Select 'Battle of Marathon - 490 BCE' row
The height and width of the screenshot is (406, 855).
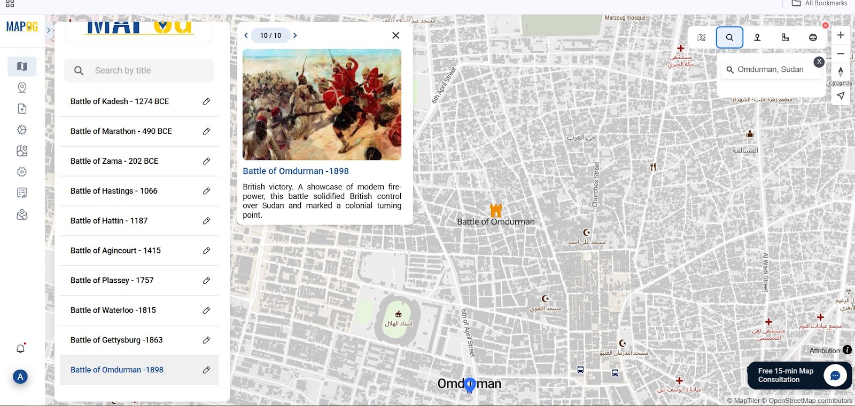139,131
